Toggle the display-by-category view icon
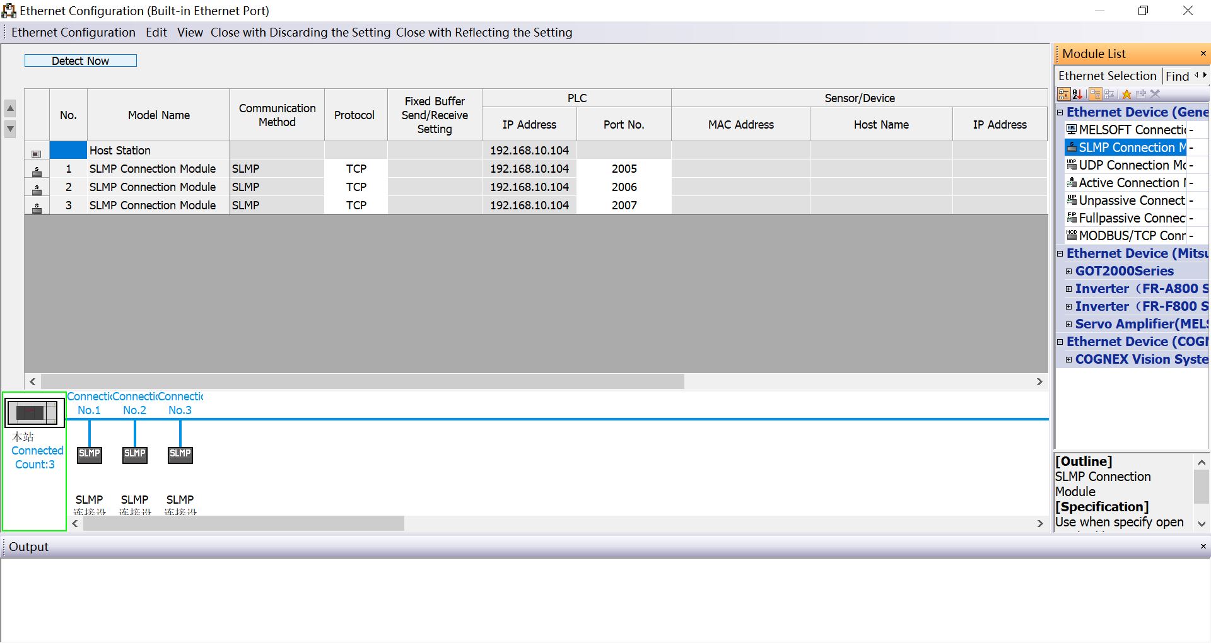The image size is (1211, 643). point(1064,93)
